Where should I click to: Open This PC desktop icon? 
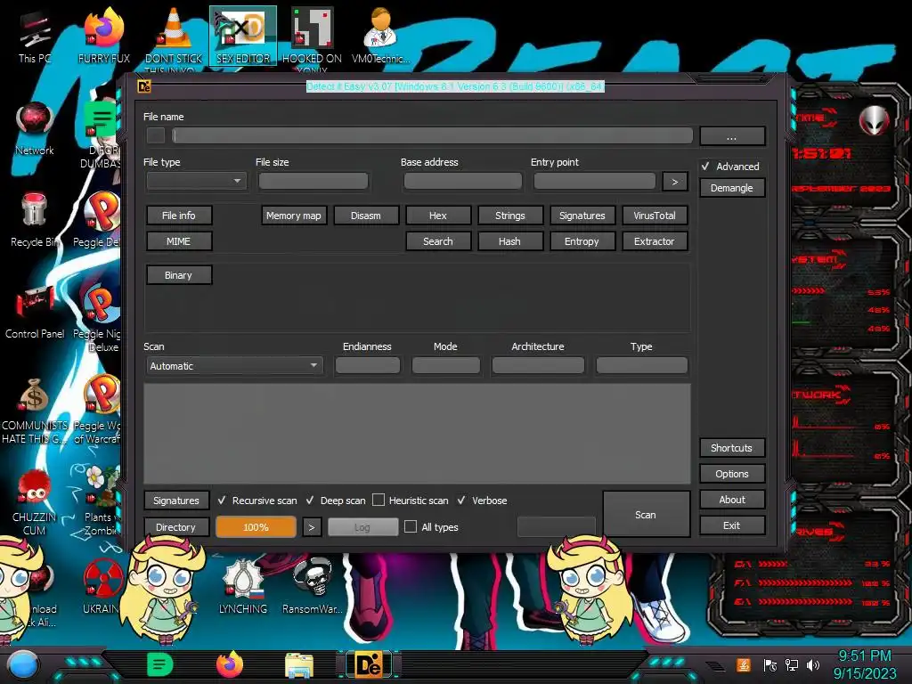pyautogui.click(x=35, y=36)
